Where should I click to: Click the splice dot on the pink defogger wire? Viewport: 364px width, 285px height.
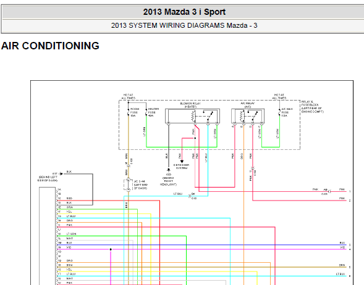point(195,138)
